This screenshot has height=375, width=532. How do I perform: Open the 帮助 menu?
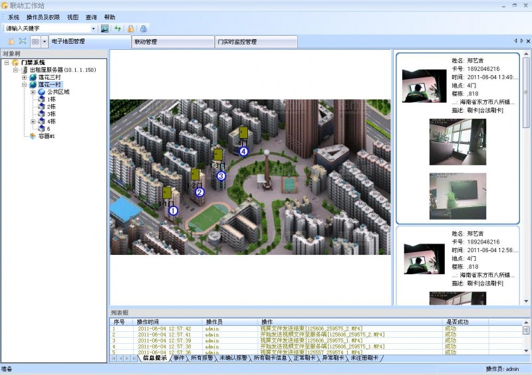[x=110, y=17]
